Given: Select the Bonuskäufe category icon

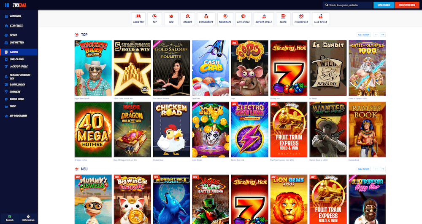Looking at the screenshot, I should tap(206, 19).
